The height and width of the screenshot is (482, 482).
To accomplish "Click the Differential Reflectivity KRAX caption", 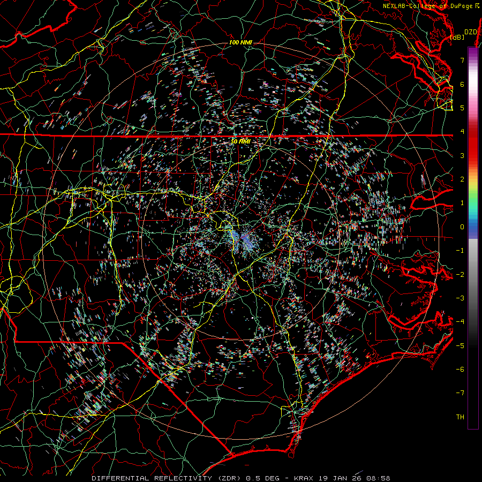I will [x=240, y=478].
